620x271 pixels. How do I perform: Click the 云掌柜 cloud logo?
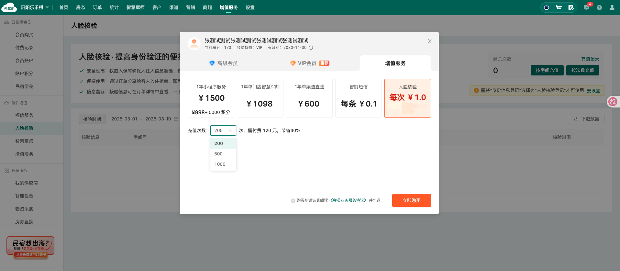tap(9, 7)
